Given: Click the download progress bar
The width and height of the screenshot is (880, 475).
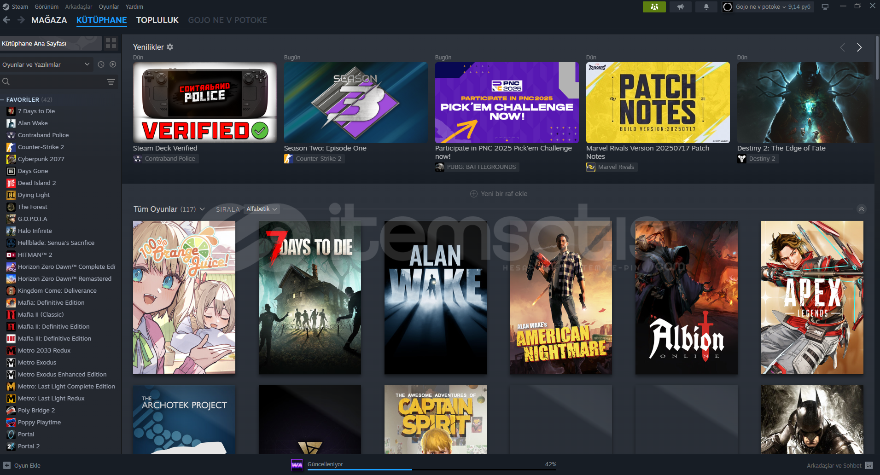Looking at the screenshot, I should pyautogui.click(x=432, y=469).
